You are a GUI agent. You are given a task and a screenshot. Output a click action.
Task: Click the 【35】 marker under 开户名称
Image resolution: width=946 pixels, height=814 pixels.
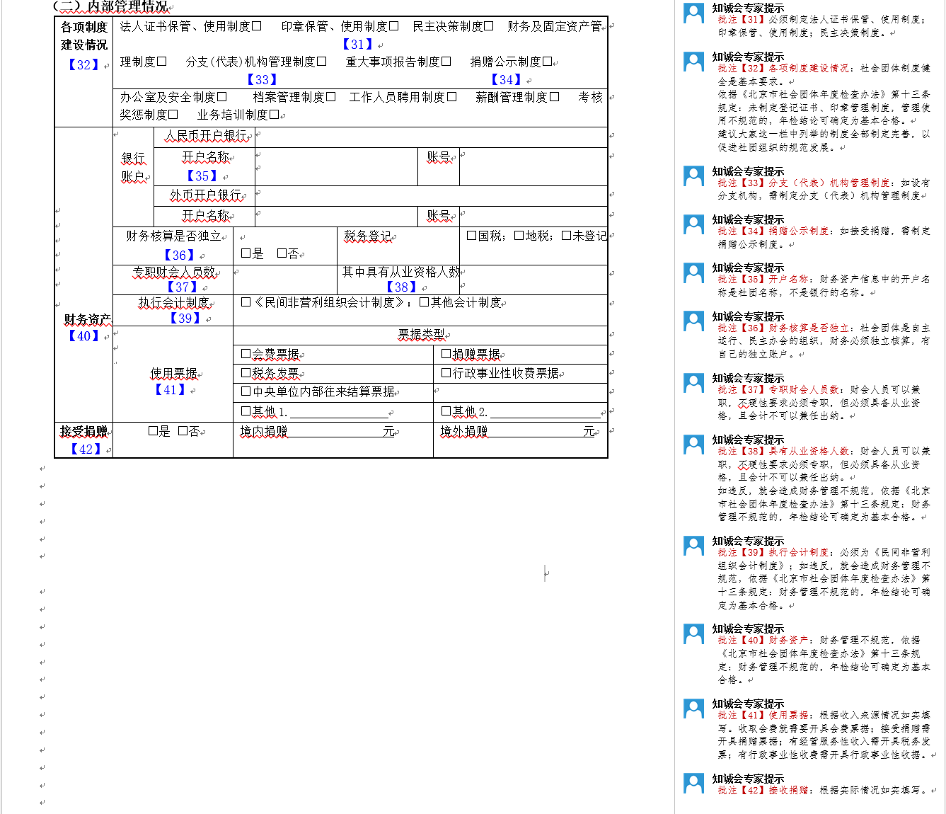pos(202,176)
